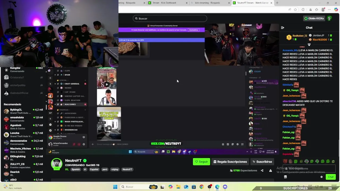The image size is (340, 191).
Task: Click the Suscribirse button
Action: [x=262, y=162]
